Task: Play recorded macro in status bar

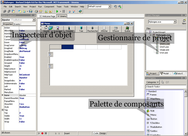Action: 39,133
